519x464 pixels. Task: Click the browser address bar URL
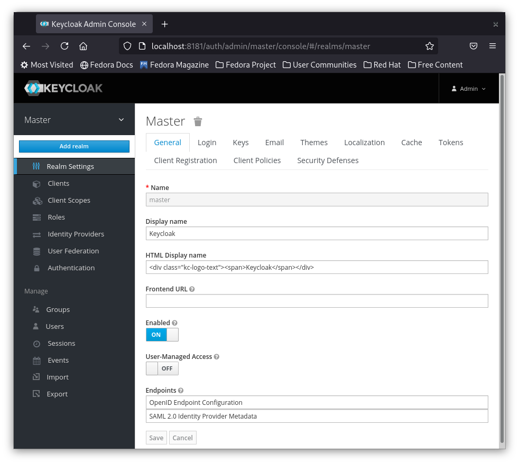(x=261, y=46)
